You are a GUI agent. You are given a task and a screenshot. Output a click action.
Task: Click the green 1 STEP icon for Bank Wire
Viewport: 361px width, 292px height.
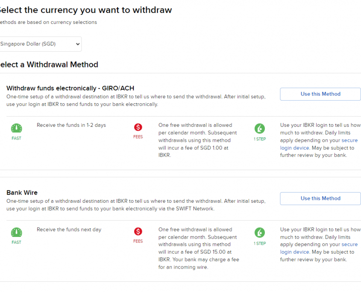[260, 233]
